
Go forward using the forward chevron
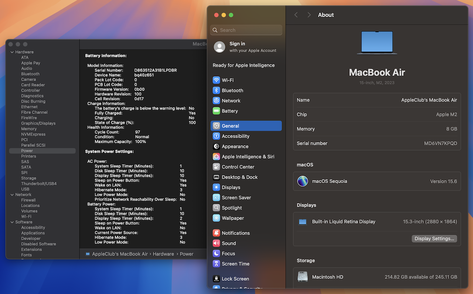(x=309, y=15)
